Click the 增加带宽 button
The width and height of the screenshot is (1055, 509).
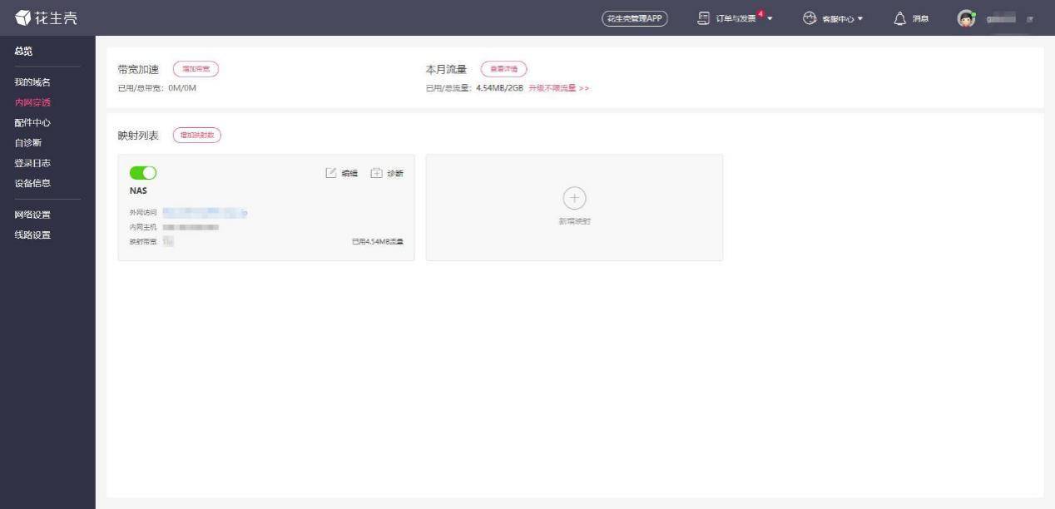pos(197,69)
